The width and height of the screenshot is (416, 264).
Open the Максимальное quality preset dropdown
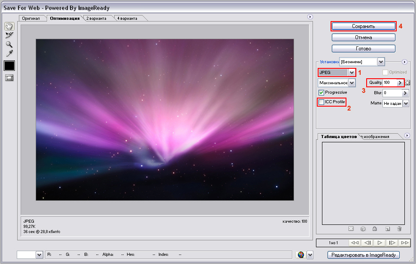tap(352, 83)
